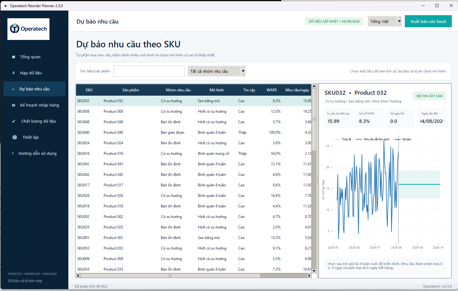Open the Tất cả nhóm nhu cầu filter
The width and height of the screenshot is (458, 291).
coord(216,71)
